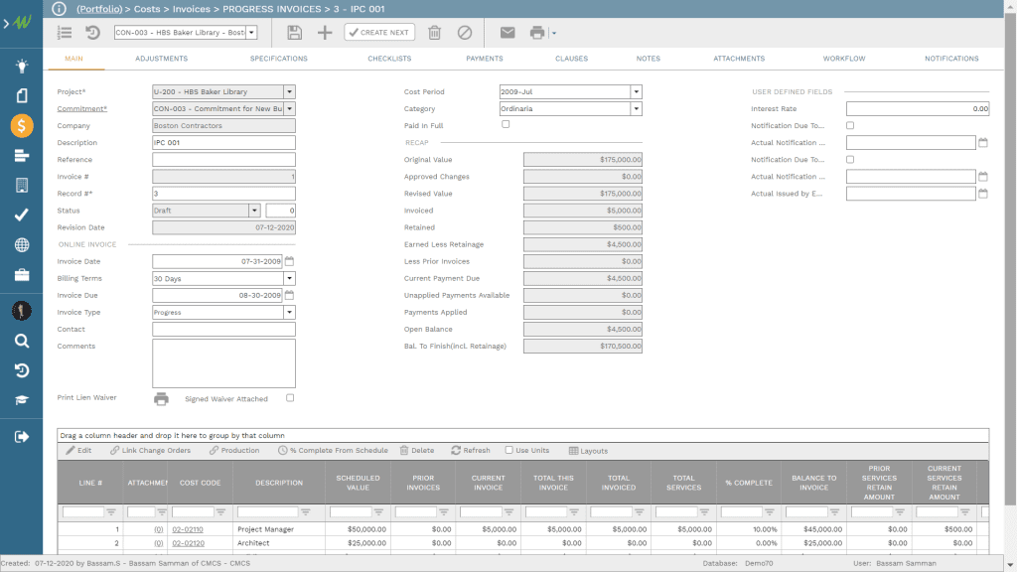The width and height of the screenshot is (1017, 572).
Task: Click the Create Next button
Action: click(x=379, y=33)
